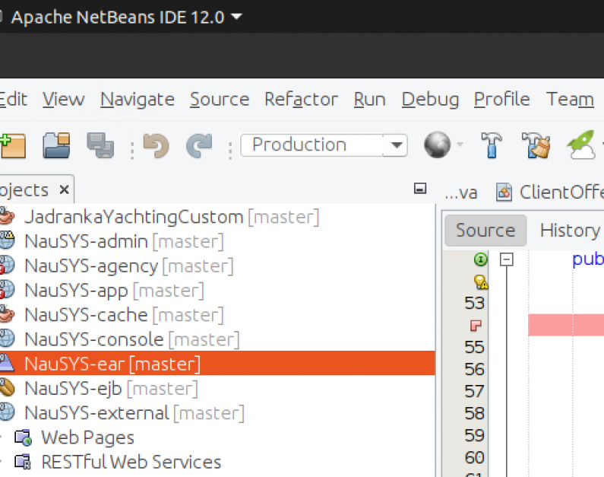The width and height of the screenshot is (604, 477).
Task: Select NauSYS-app [master] project
Action: click(115, 291)
